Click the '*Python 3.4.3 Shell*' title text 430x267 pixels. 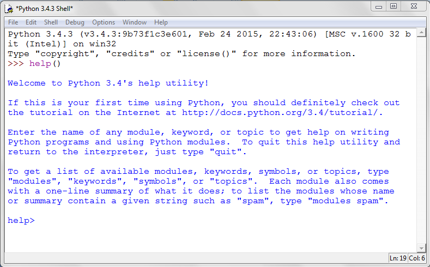coord(45,9)
